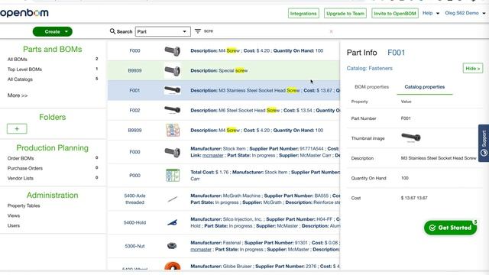Select part 5400-Axle threaded
This screenshot has height=275, width=489.
tap(134, 199)
